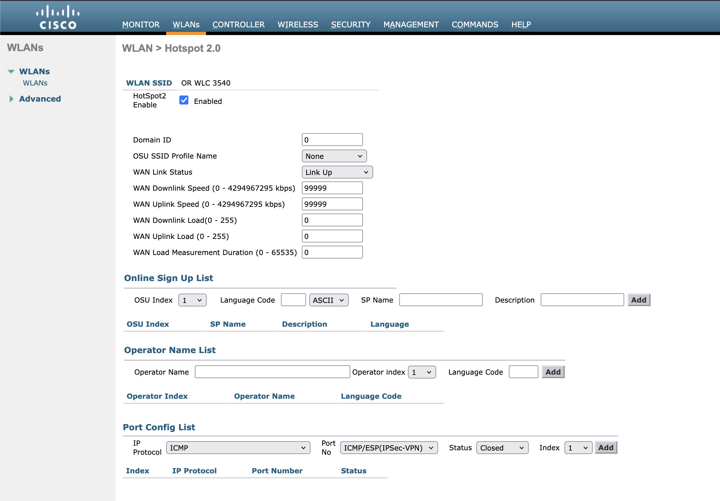Click the 'OSU Index' column header
This screenshot has height=501, width=720.
click(x=148, y=324)
